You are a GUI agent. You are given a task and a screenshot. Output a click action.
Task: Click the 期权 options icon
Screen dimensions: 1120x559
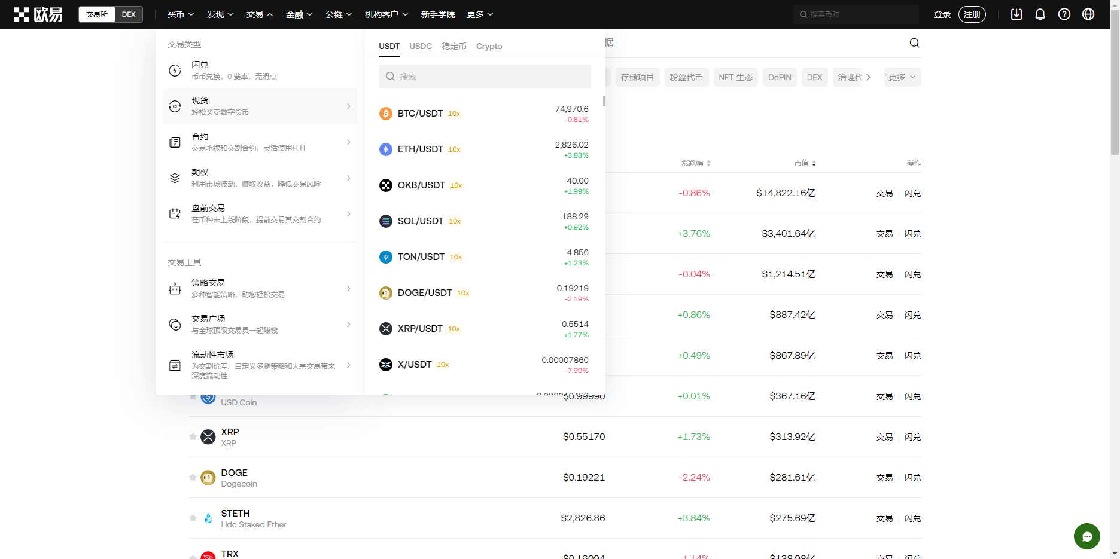point(175,178)
